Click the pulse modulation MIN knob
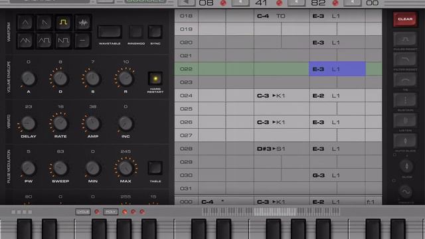Image resolution: width=425 pixels, height=239 pixels. pyautogui.click(x=93, y=168)
